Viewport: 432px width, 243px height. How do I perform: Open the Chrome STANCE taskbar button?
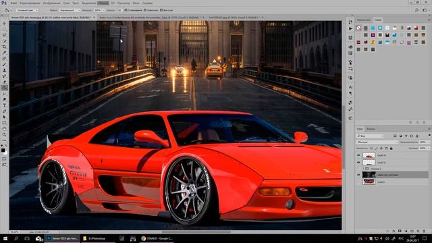pos(157,238)
